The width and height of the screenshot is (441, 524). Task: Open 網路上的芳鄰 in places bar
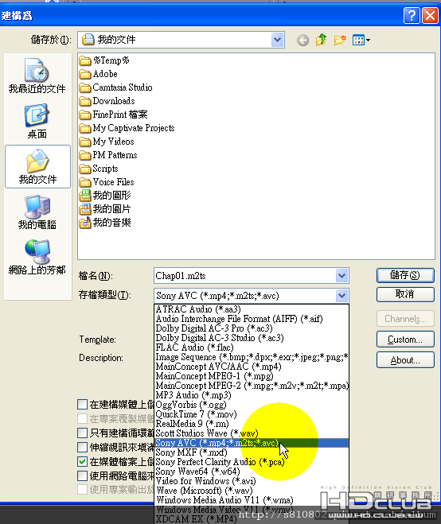pos(37,258)
